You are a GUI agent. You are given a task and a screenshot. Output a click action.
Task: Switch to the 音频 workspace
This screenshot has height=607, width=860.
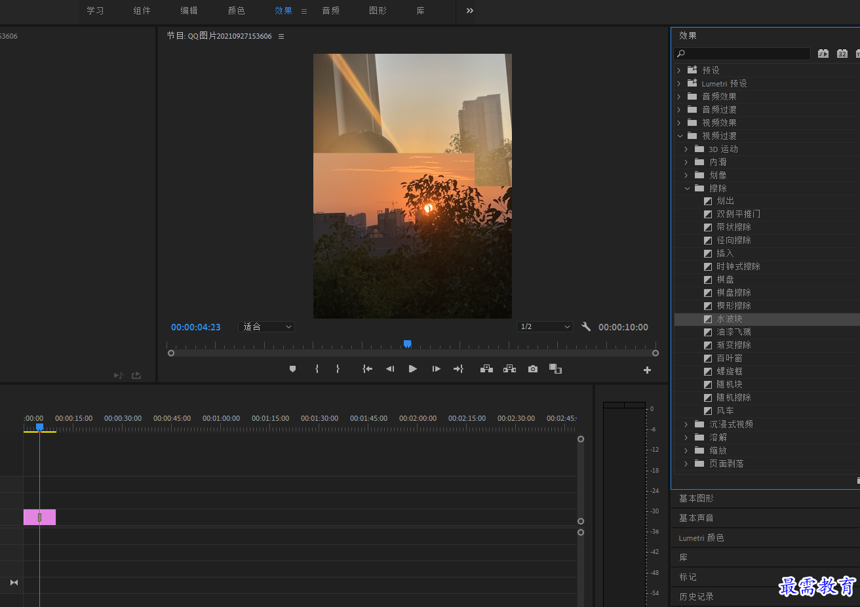(331, 10)
